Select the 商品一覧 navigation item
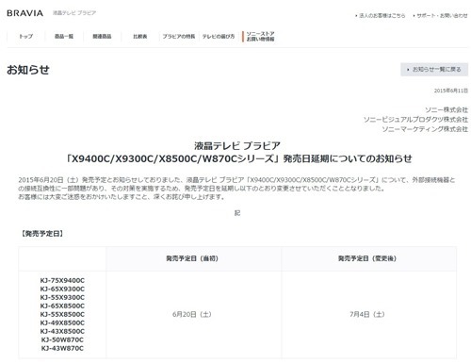Screen dimensions: 471x364 coord(64,36)
